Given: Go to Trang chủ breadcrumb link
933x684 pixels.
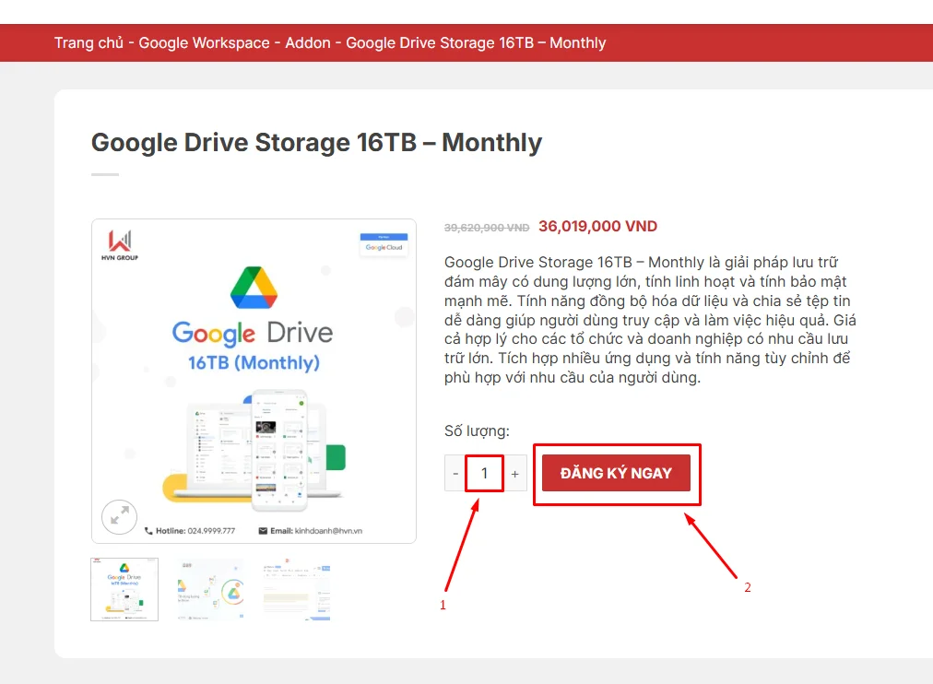Looking at the screenshot, I should [x=89, y=43].
